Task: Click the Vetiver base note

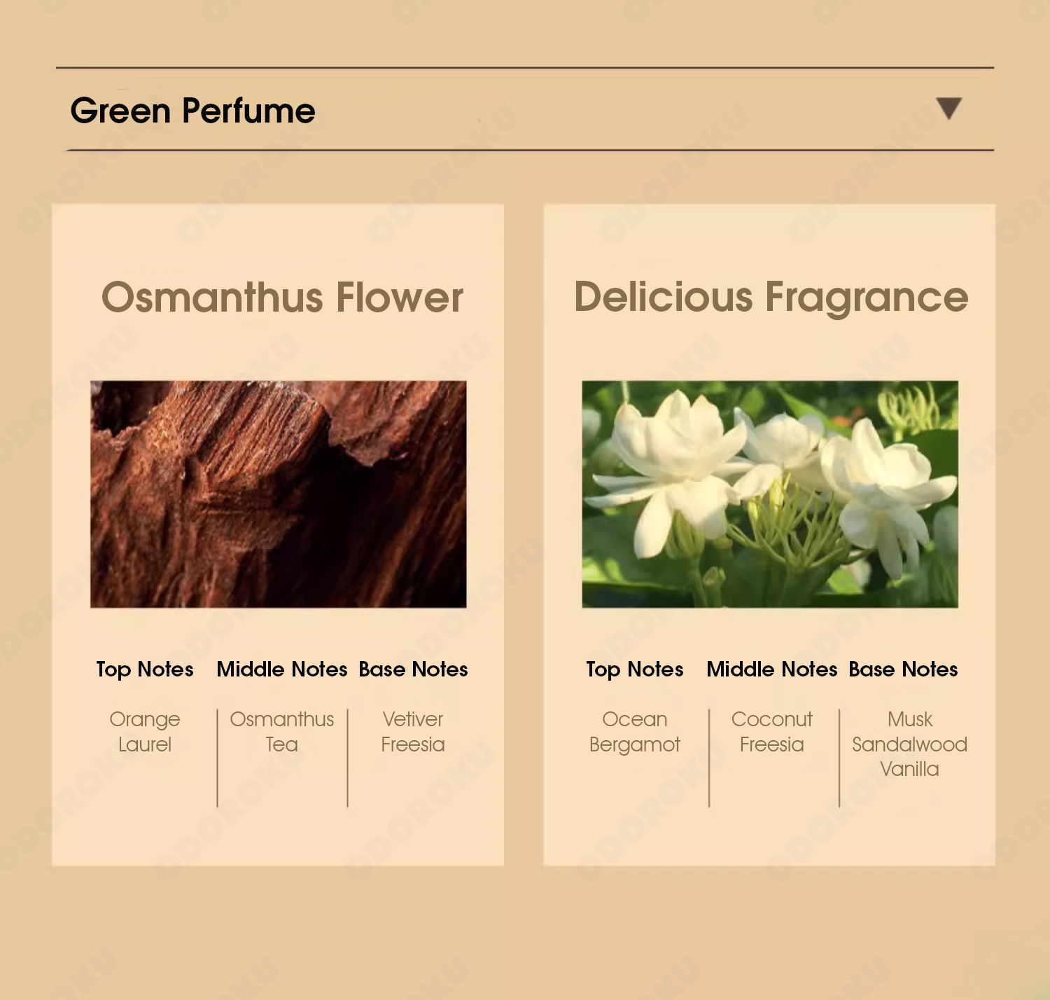Action: 413,719
